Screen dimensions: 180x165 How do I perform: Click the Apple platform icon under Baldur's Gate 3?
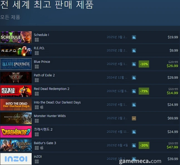click(x=42, y=148)
